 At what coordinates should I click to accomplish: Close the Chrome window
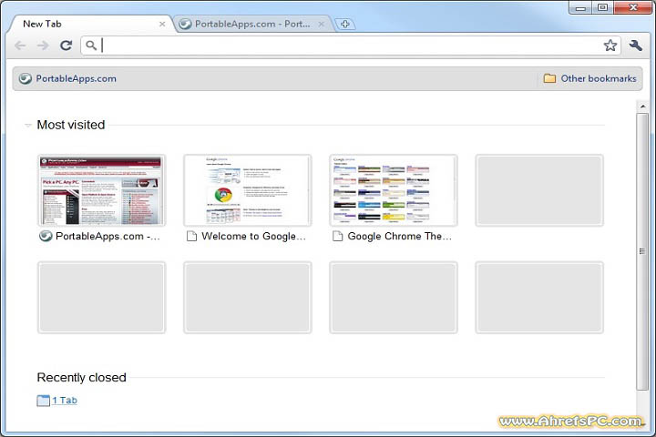coord(633,7)
